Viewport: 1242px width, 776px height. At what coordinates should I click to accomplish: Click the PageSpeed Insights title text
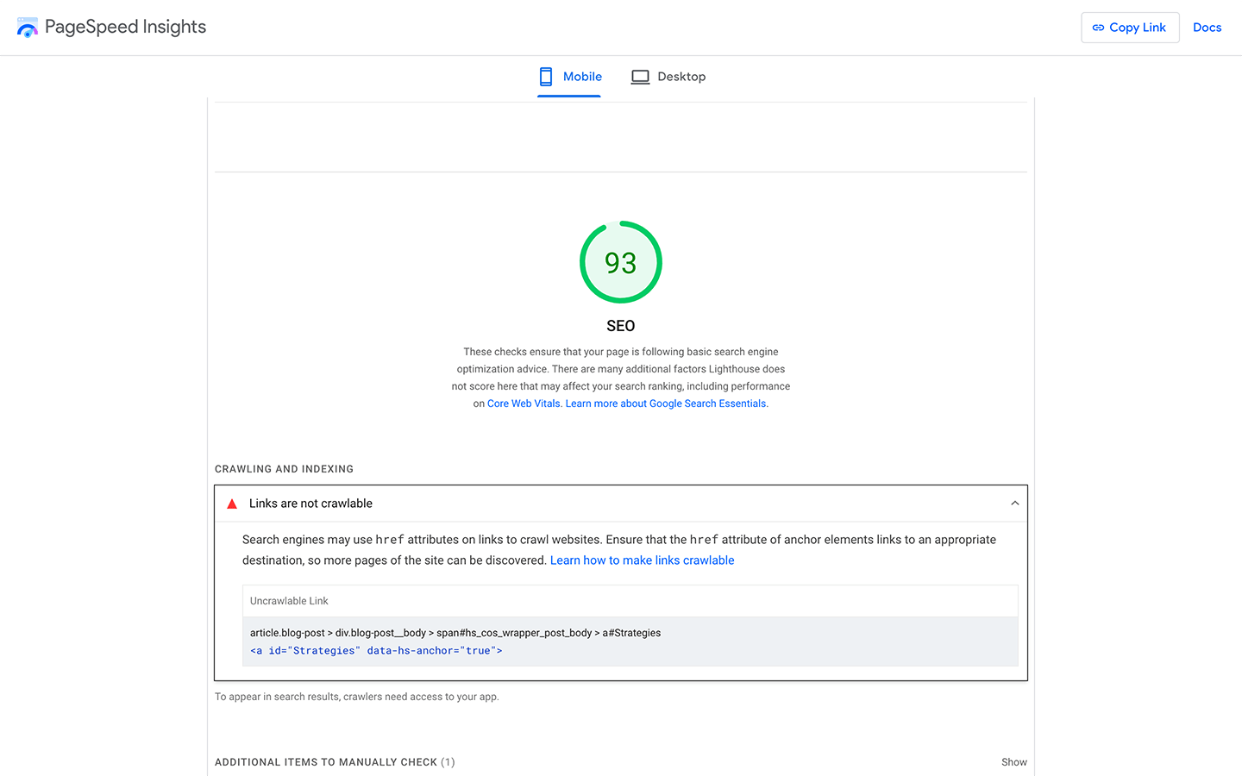126,27
